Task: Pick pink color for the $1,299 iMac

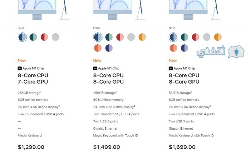Action: (44, 37)
